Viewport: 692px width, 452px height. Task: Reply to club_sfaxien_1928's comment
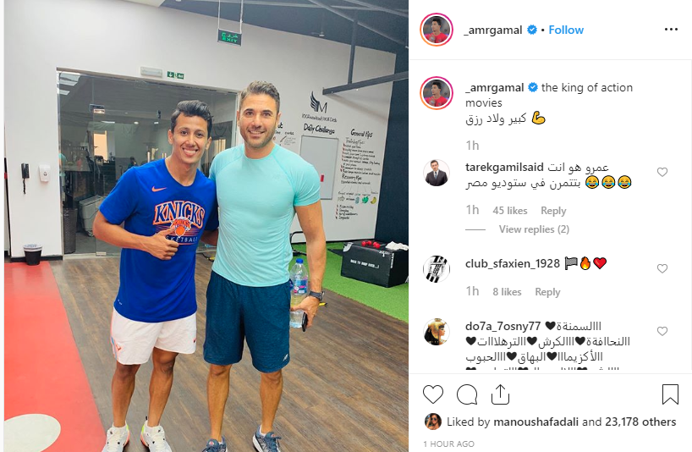547,292
